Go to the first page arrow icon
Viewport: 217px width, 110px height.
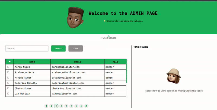(x=46, y=106)
